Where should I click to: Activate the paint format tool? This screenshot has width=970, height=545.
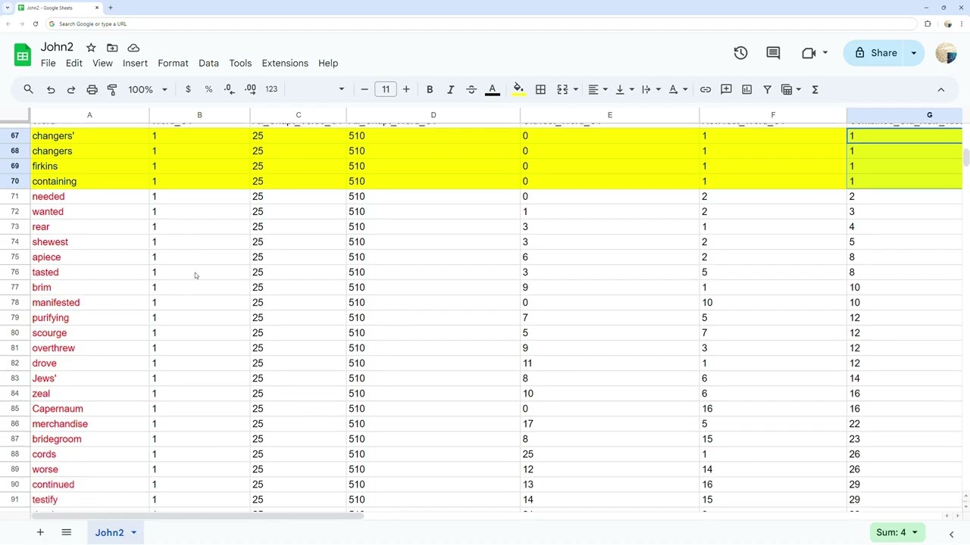(112, 89)
